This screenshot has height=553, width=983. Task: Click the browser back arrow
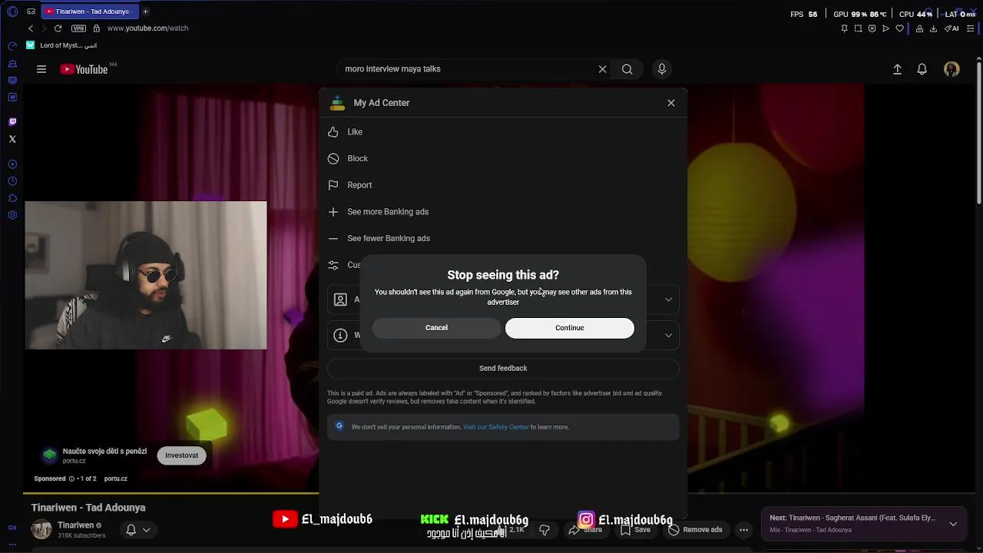(x=31, y=28)
